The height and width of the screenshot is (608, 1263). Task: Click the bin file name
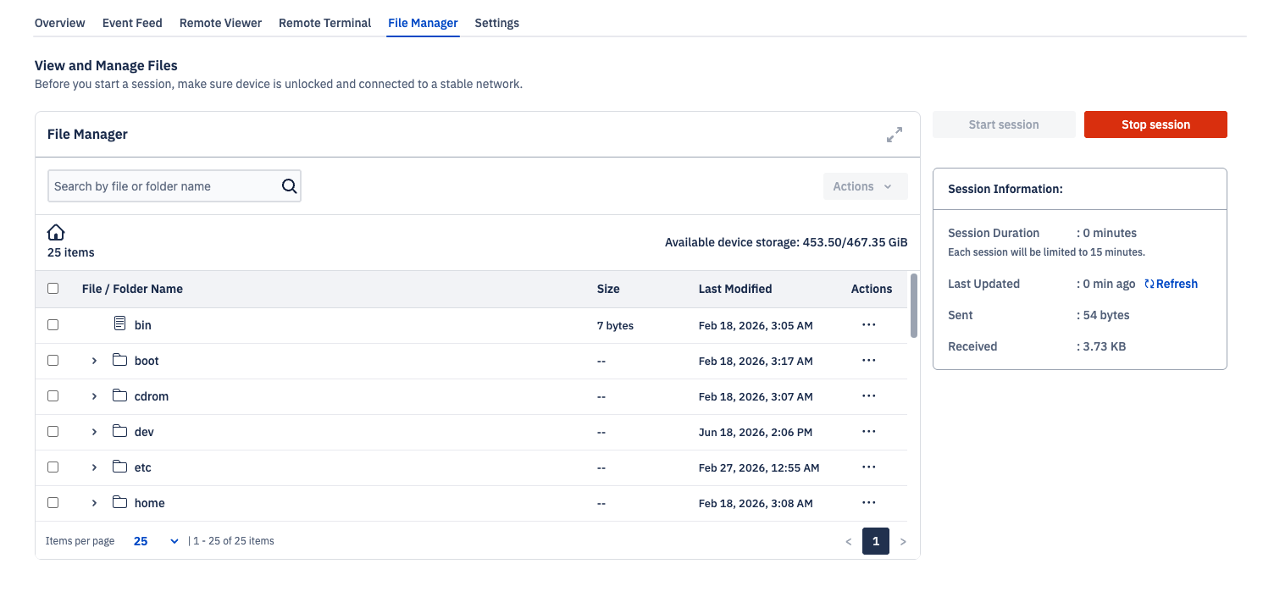[x=143, y=325]
